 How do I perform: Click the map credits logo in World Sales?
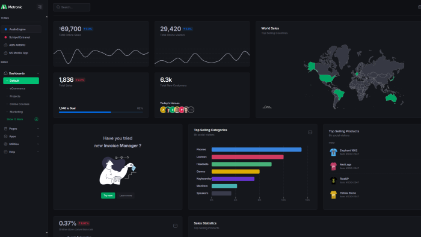267,107
